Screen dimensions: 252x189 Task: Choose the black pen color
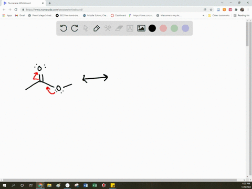[152, 28]
